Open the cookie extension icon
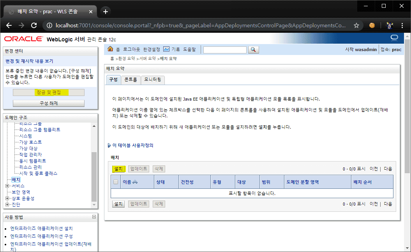411x252 pixels. [372, 25]
